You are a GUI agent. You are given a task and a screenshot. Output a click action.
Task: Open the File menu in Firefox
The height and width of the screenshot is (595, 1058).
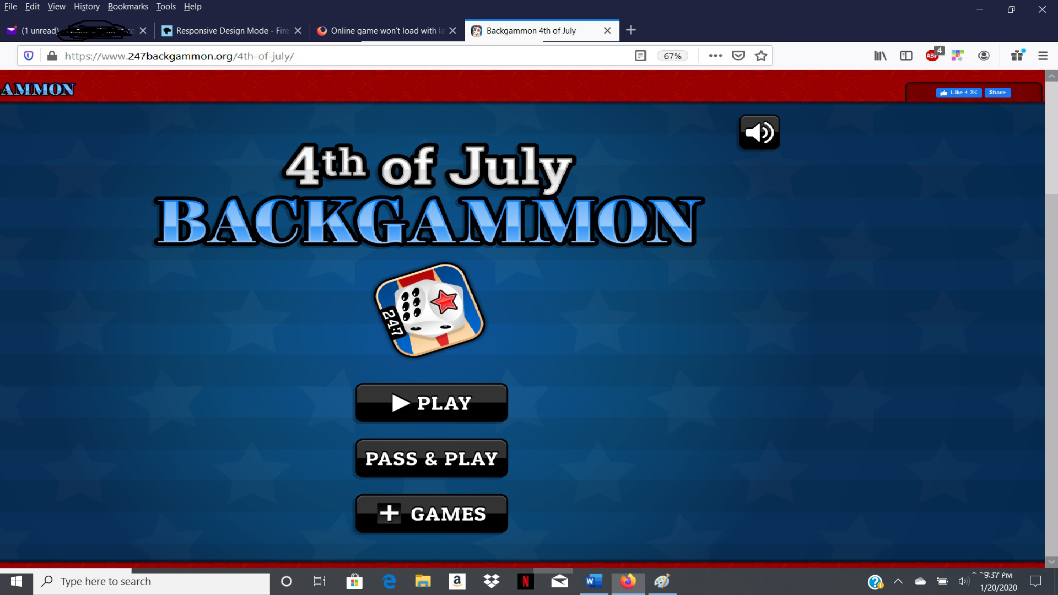click(x=11, y=7)
